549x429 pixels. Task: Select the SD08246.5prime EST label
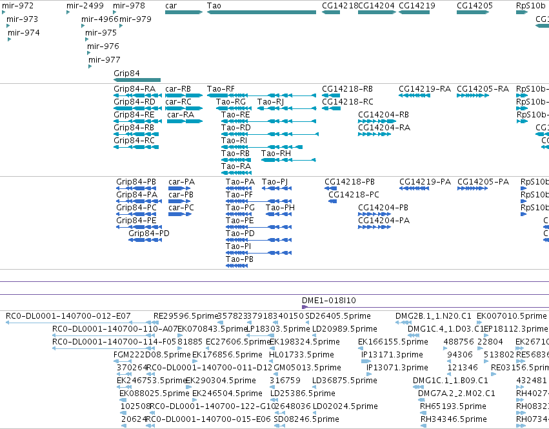[x=306, y=419]
